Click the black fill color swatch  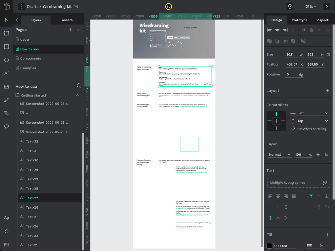coord(269,246)
